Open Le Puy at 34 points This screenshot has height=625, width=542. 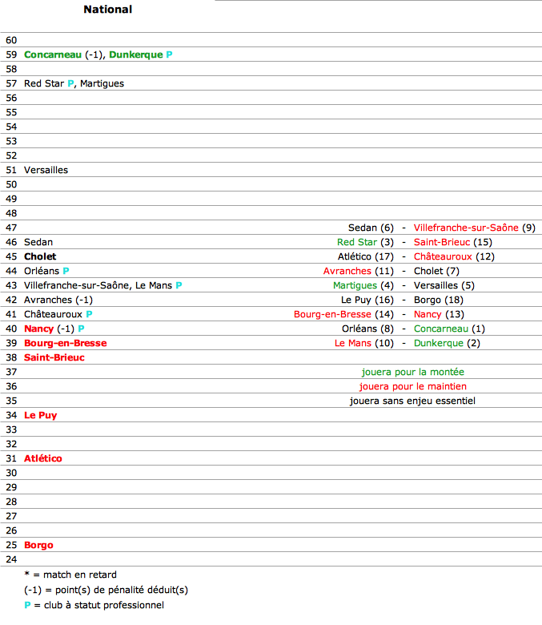(40, 415)
